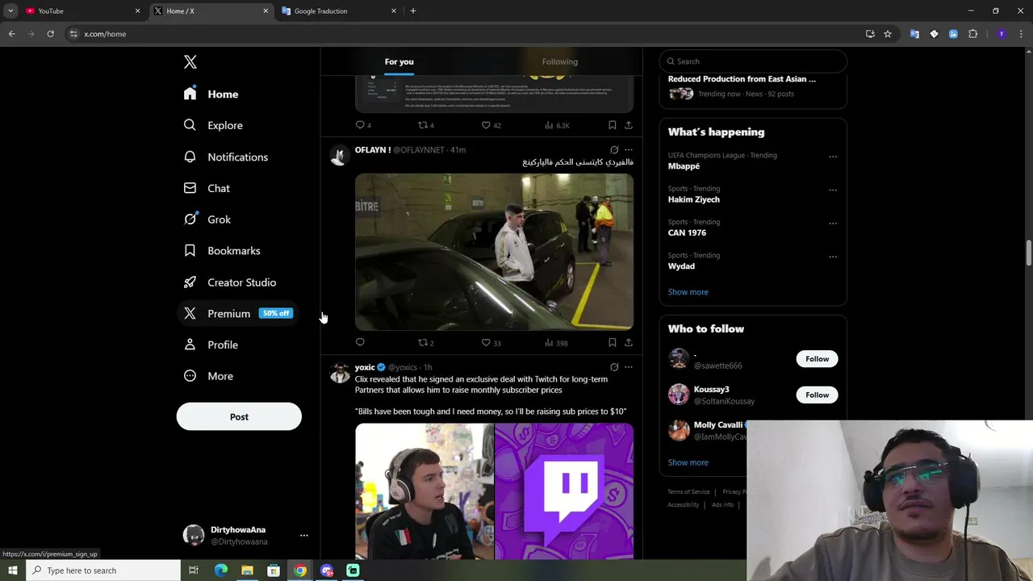Image resolution: width=1033 pixels, height=581 pixels.
Task: Open the Twitch logo image in yoxic post
Action: click(564, 491)
